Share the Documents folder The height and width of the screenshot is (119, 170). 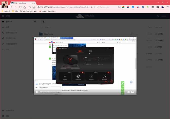tap(131, 34)
